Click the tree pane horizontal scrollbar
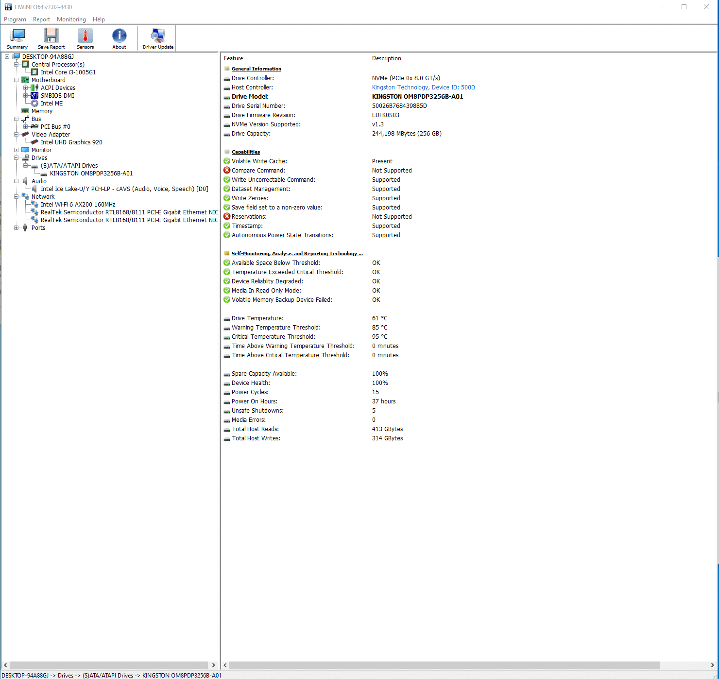The image size is (719, 679). point(109,665)
